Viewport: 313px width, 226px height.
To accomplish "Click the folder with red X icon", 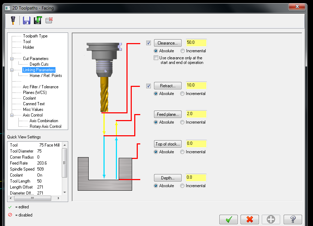I will coord(49,20).
